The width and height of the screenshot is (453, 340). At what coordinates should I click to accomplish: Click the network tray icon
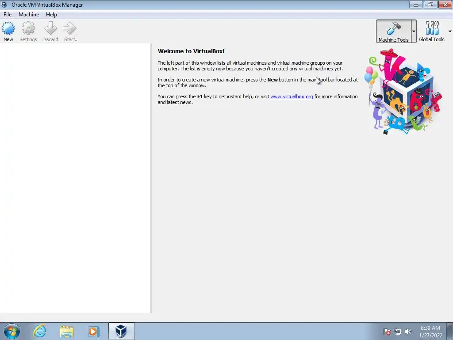(x=398, y=332)
